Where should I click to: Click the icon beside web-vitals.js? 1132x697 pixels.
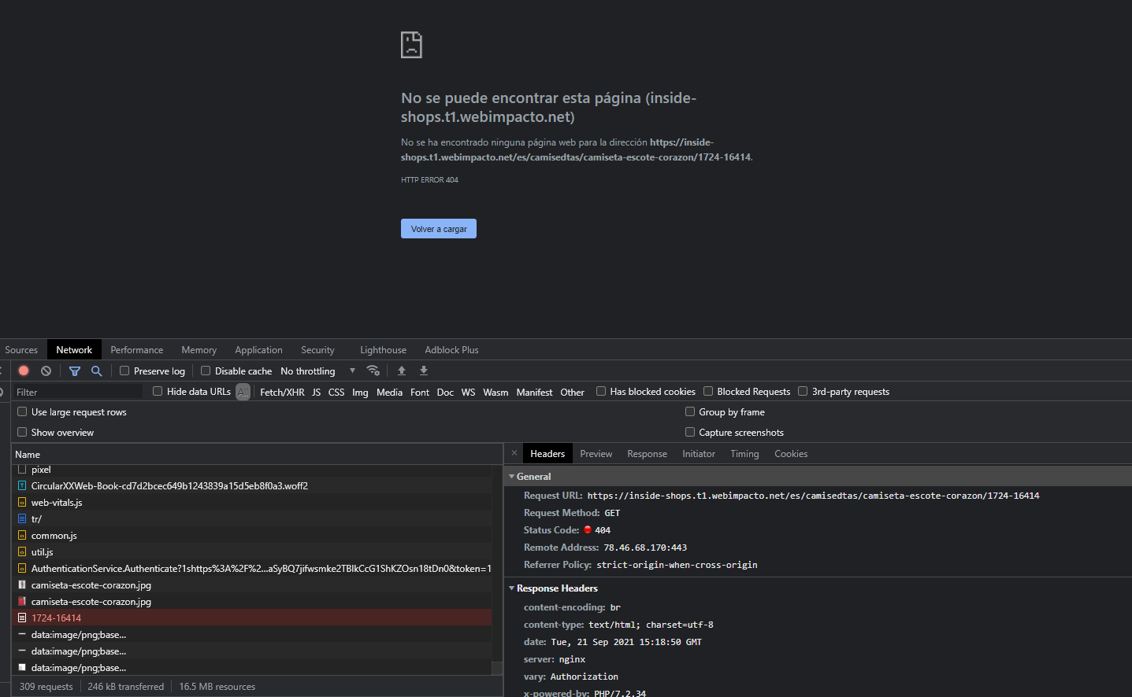(x=22, y=502)
